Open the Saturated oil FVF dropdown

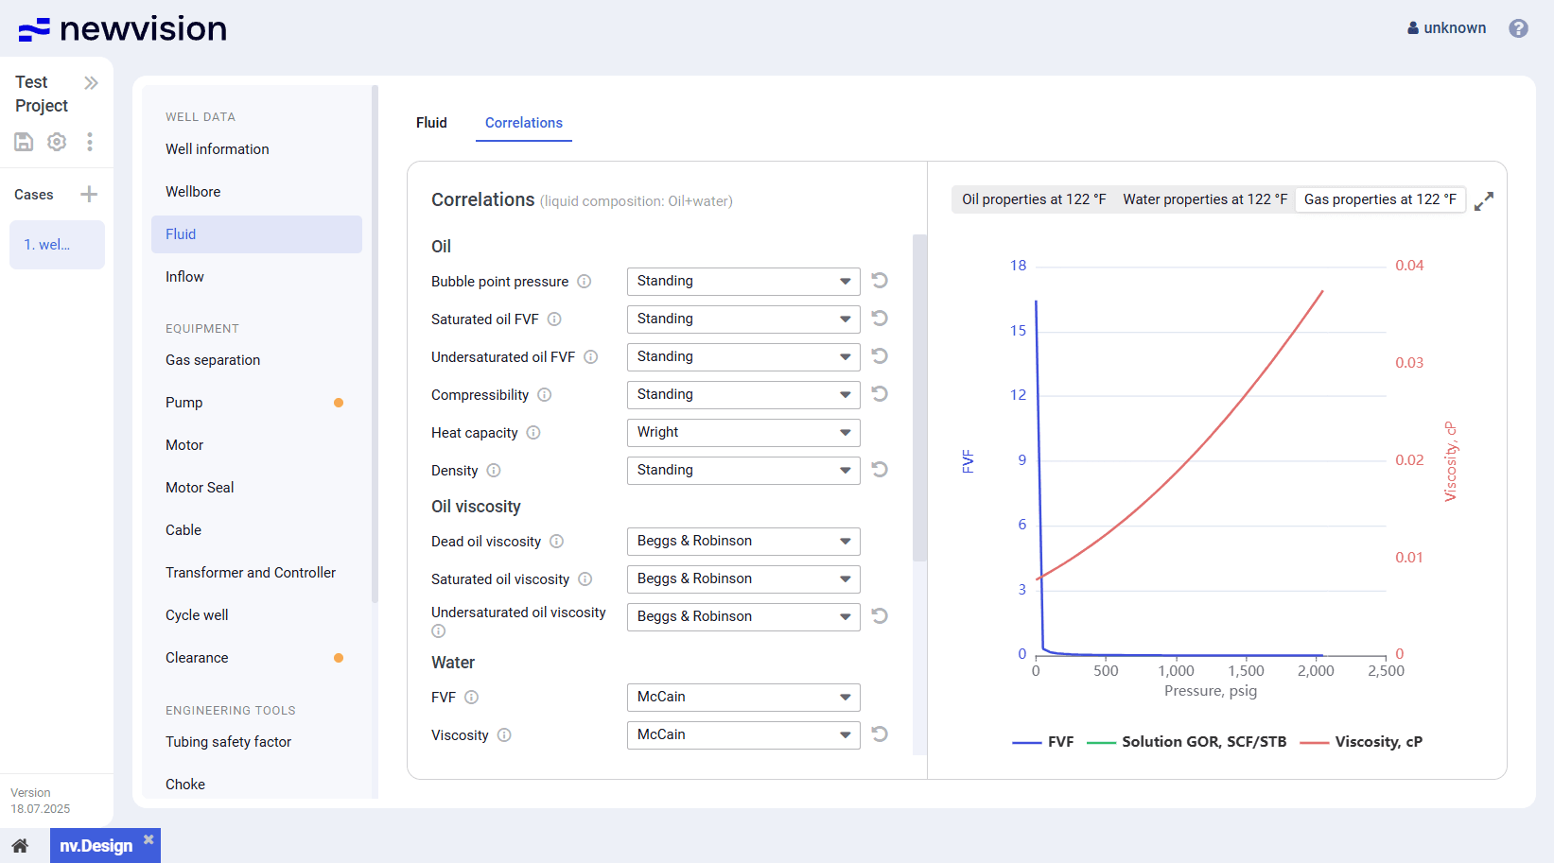click(x=743, y=319)
